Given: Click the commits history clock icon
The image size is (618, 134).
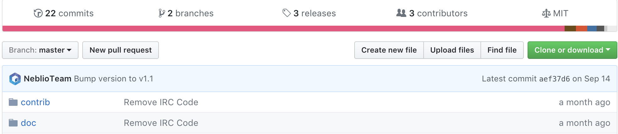Looking at the screenshot, I should 38,13.
